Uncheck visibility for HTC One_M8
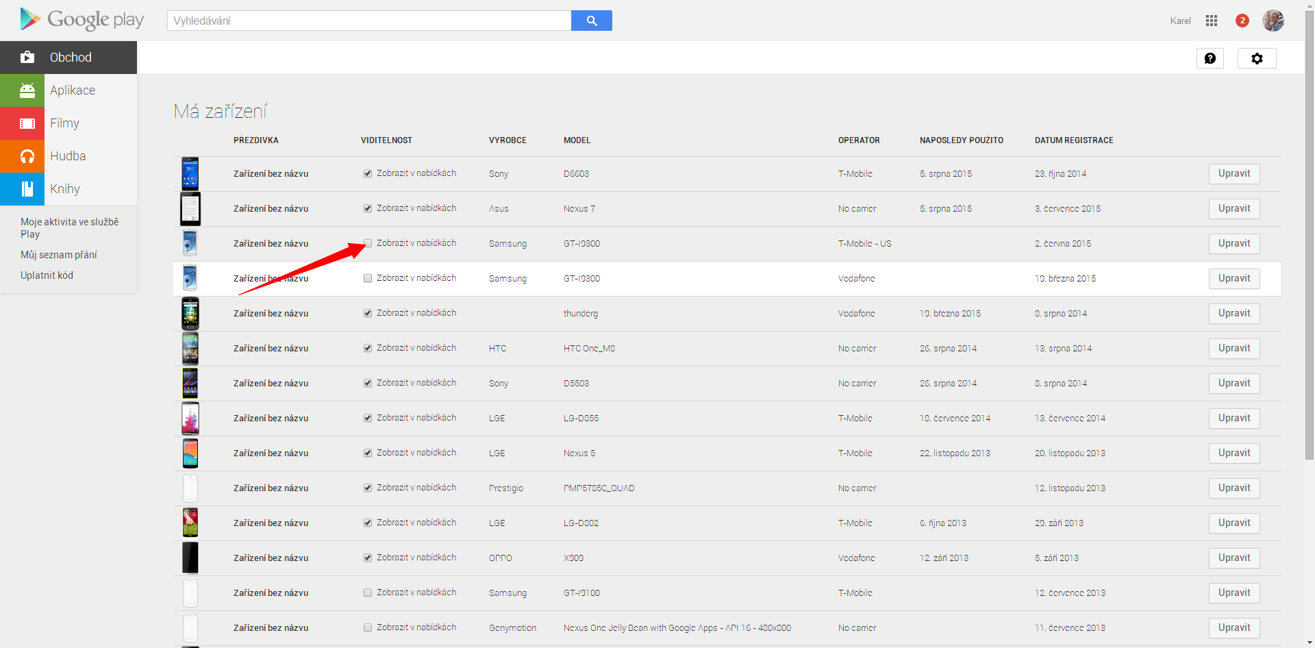This screenshot has height=648, width=1315. pyautogui.click(x=368, y=349)
